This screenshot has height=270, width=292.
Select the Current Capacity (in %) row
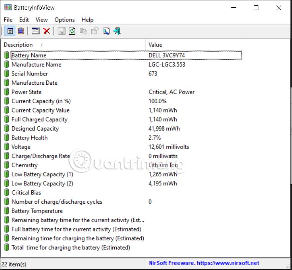click(x=123, y=101)
